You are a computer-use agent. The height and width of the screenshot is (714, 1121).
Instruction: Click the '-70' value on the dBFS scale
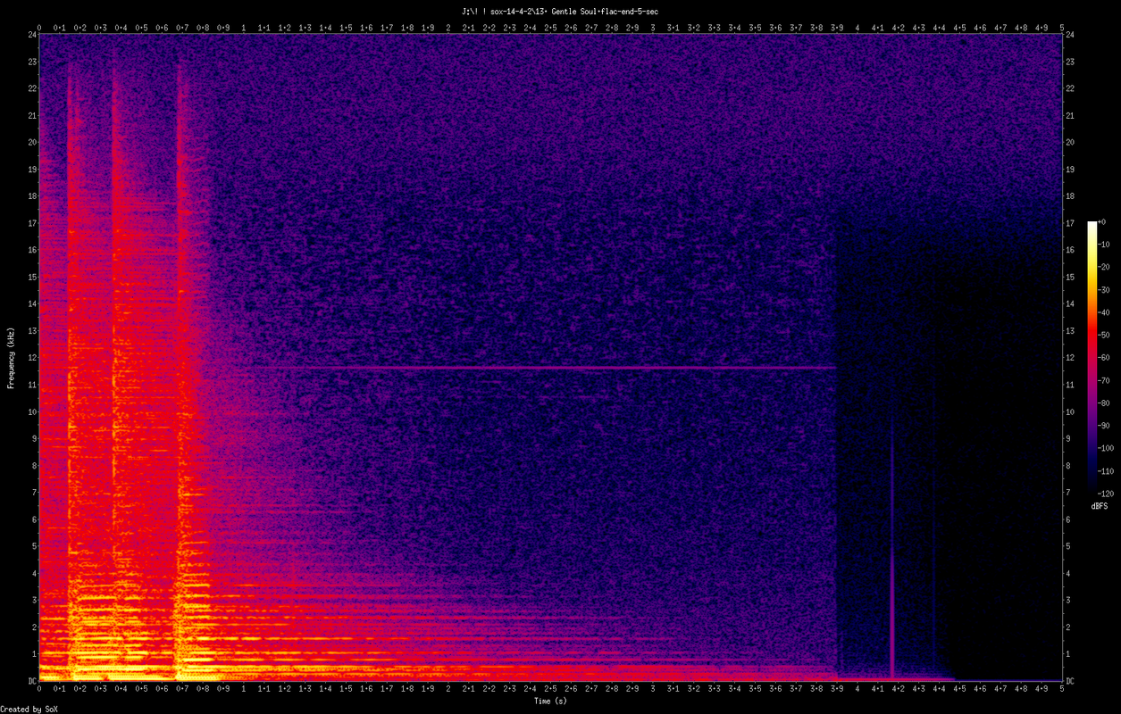tap(1103, 380)
